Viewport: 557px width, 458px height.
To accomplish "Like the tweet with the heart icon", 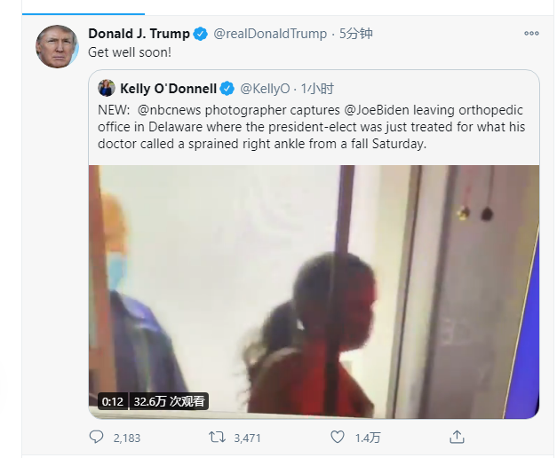I will [337, 437].
